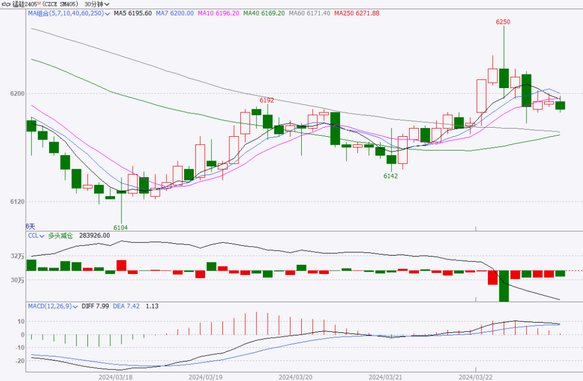The image size is (583, 381).
Task: Select the MA250 6271.88 label
Action: pos(357,14)
